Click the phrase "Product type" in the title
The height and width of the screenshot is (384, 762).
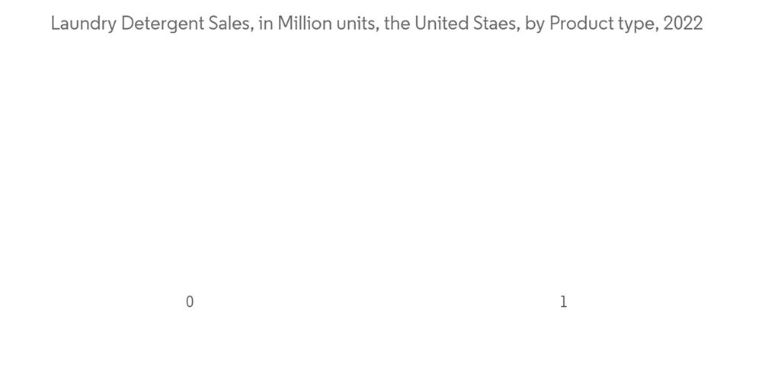(604, 24)
